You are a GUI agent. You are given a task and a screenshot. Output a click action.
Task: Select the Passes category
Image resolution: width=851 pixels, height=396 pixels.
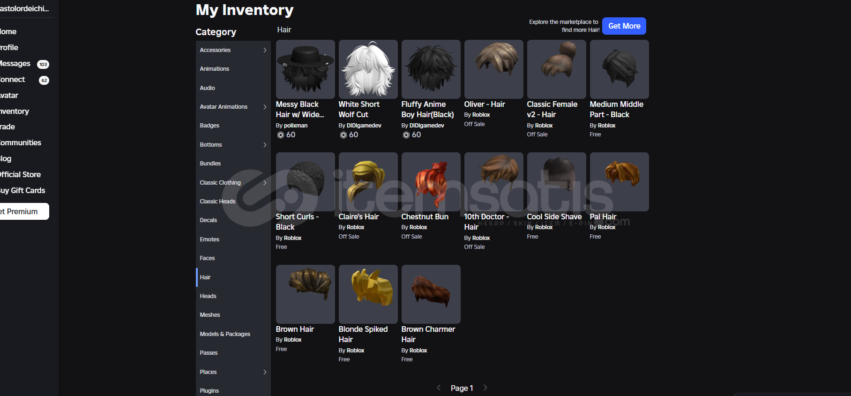[233, 353]
